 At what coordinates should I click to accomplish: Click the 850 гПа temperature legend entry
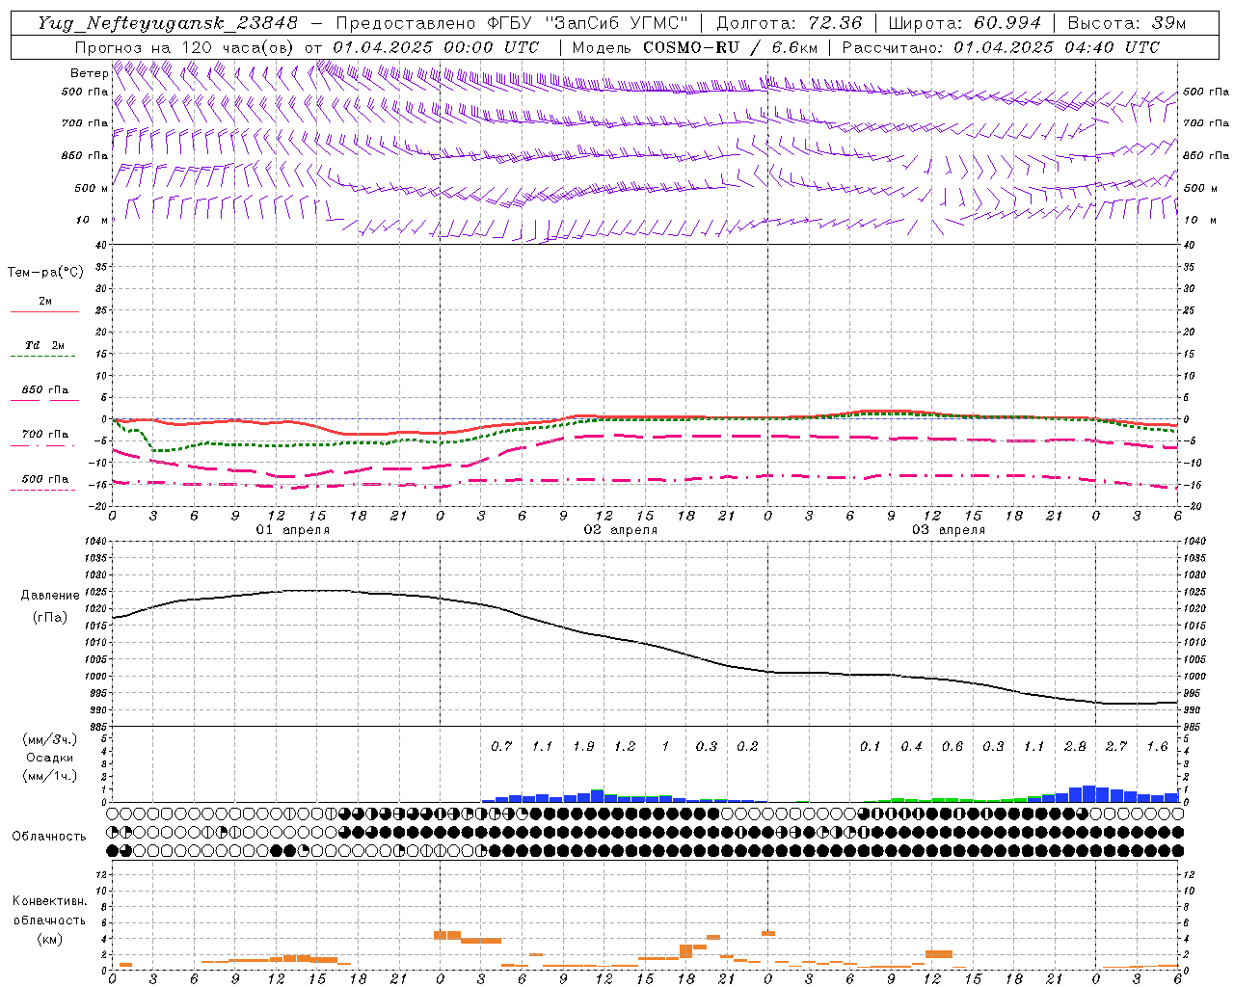tap(45, 390)
